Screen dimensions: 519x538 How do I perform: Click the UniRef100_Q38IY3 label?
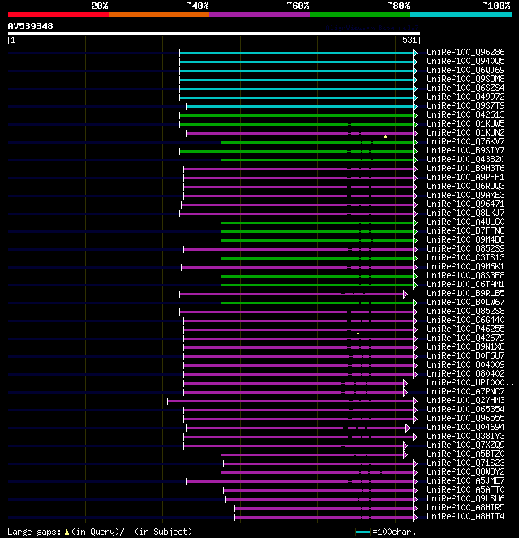(465, 436)
